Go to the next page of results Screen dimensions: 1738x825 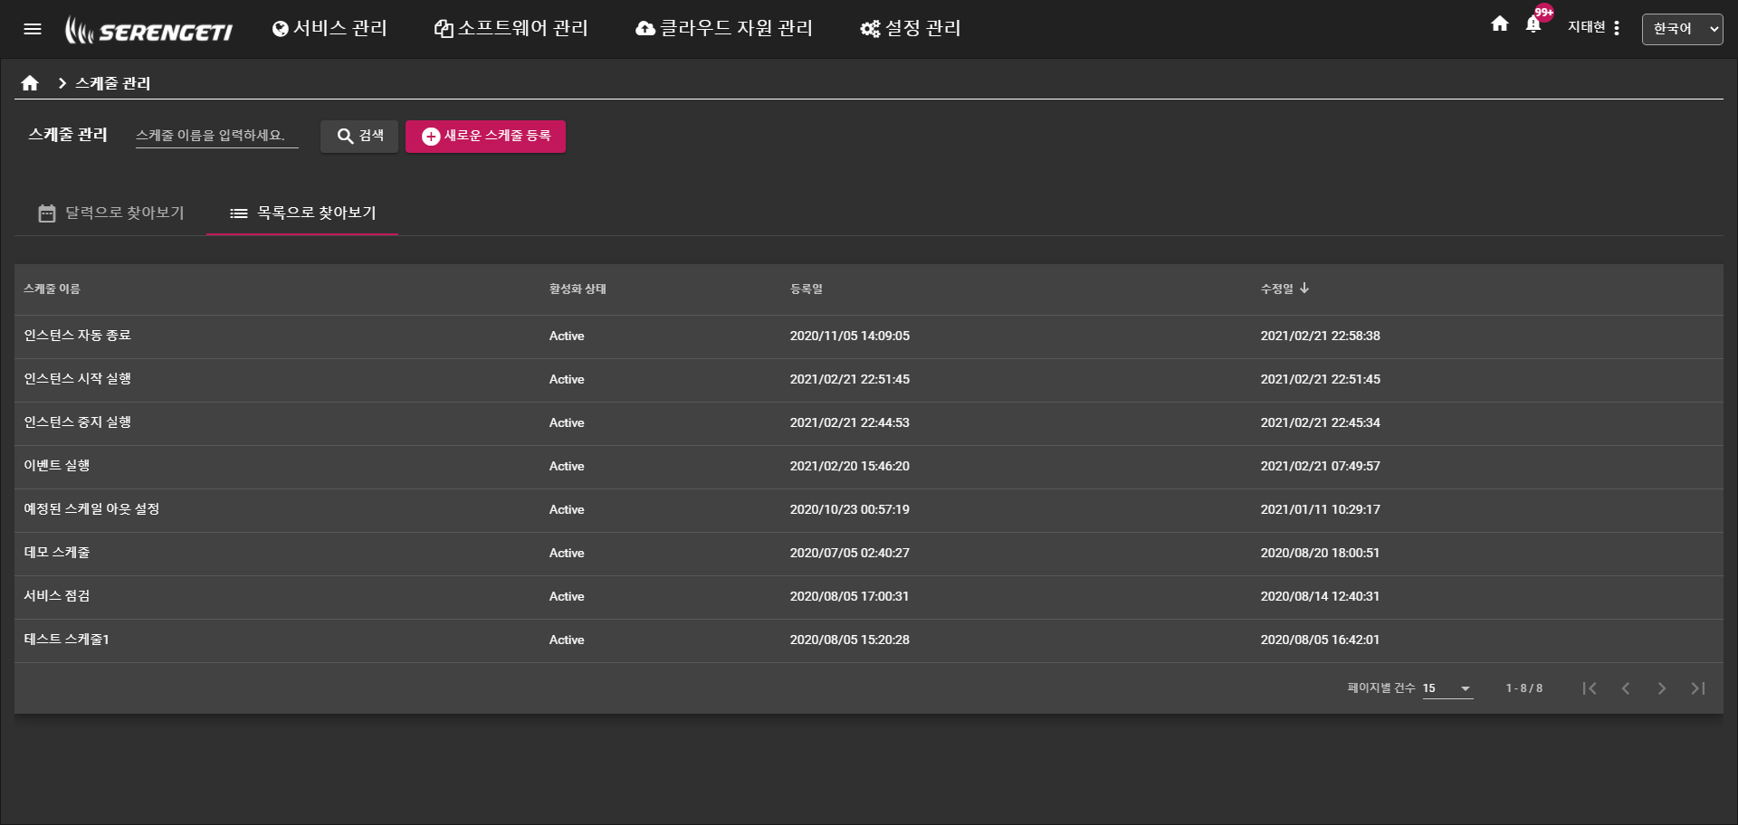1661,688
